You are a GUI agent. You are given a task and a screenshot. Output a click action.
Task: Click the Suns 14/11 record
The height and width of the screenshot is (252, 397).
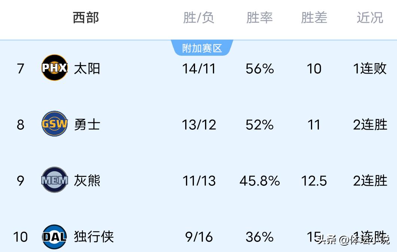199,68
